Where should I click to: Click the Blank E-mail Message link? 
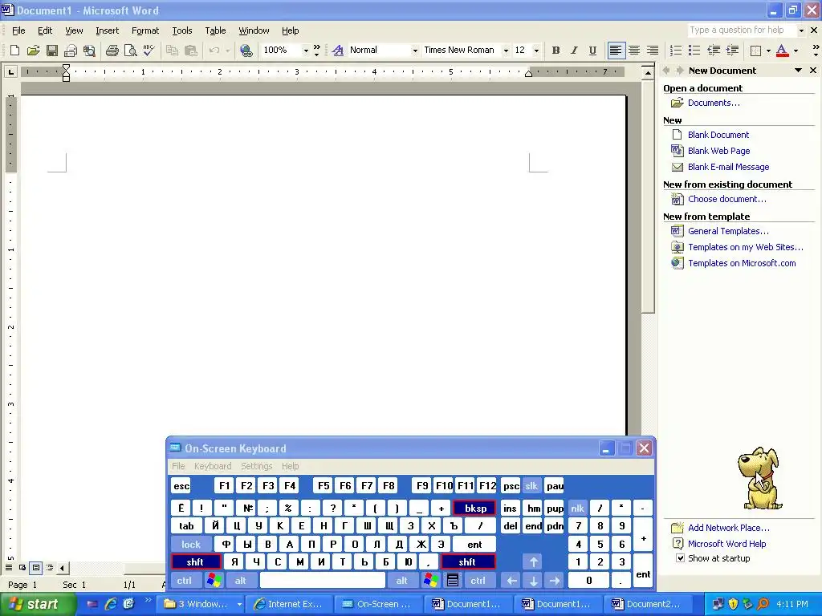click(x=728, y=167)
